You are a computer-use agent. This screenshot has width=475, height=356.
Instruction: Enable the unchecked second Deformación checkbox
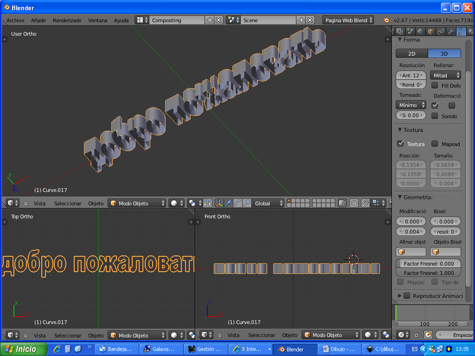pos(452,105)
